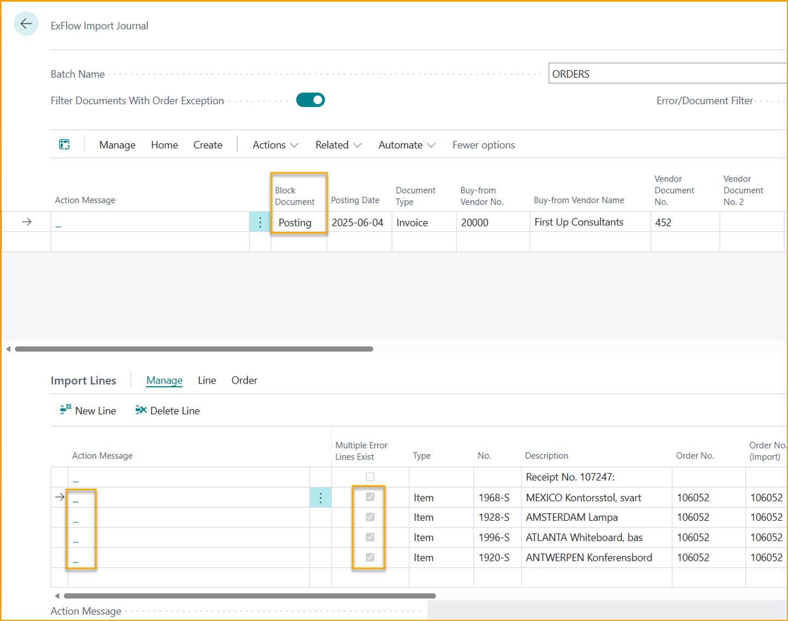Screen dimensions: 788x621
Task: Switch to the Order tab in Import Lines
Action: 244,380
